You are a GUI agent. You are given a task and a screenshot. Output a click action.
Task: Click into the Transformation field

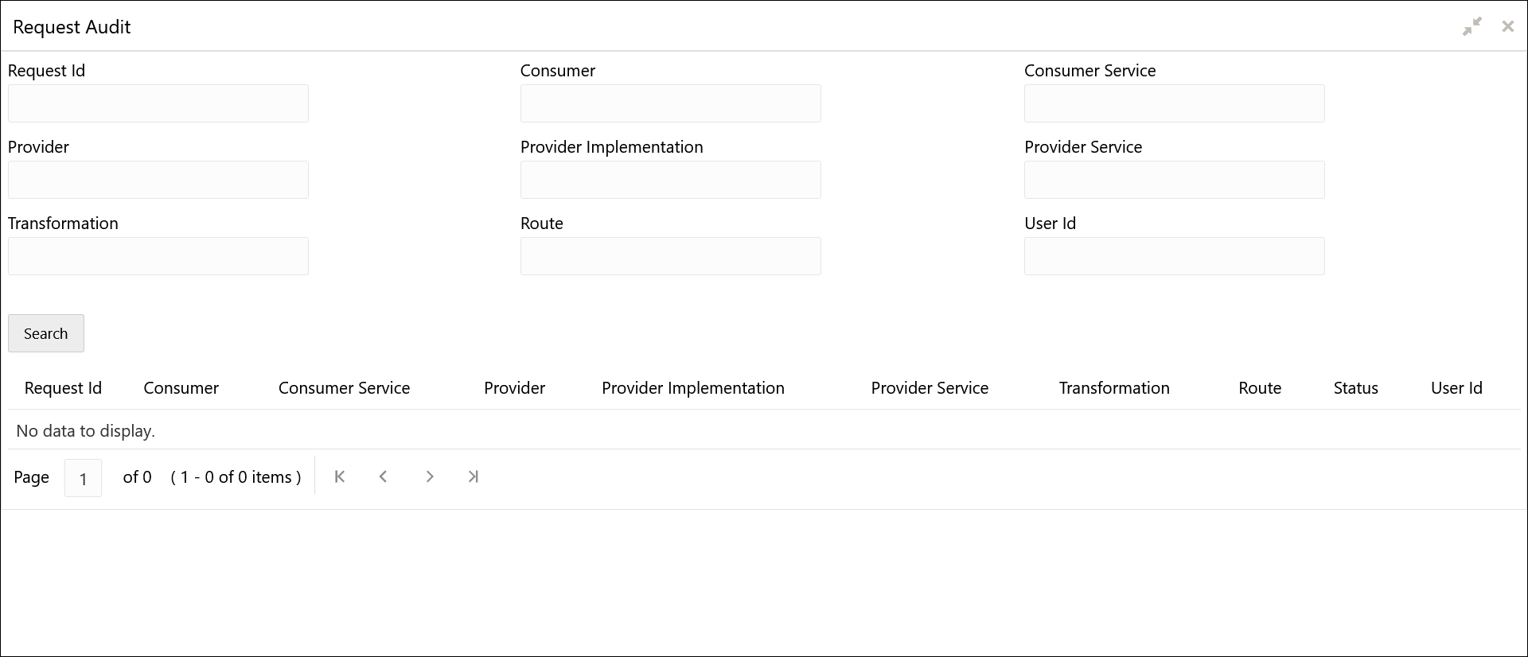[158, 256]
